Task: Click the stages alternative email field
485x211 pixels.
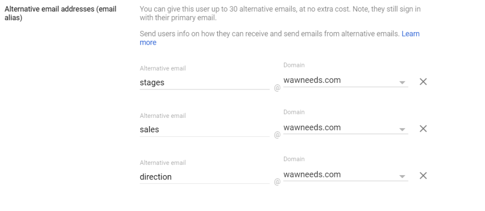Action: coord(204,82)
